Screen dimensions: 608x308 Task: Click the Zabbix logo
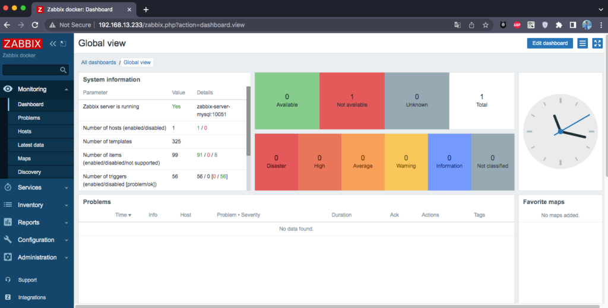[x=23, y=43]
